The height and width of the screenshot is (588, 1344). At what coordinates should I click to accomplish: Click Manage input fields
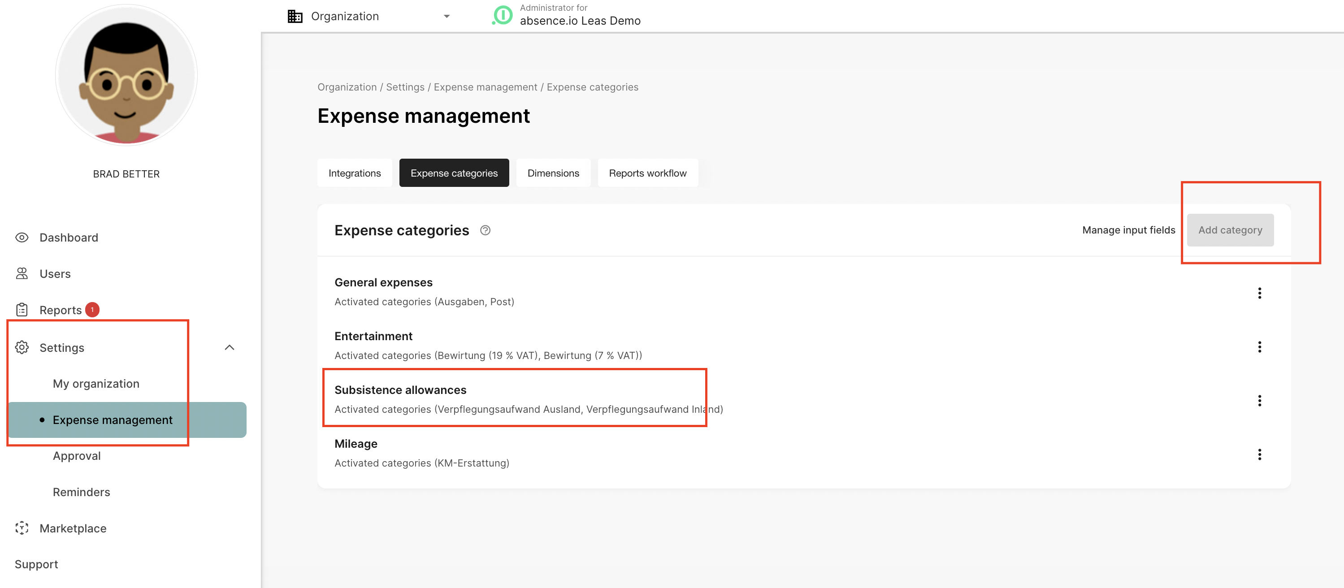click(1128, 229)
